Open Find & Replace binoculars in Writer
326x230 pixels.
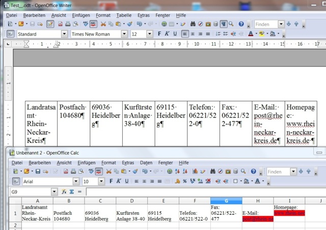tap(194, 24)
